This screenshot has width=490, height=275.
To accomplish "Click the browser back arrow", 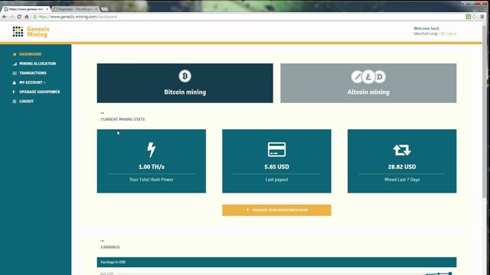I will pyautogui.click(x=5, y=17).
